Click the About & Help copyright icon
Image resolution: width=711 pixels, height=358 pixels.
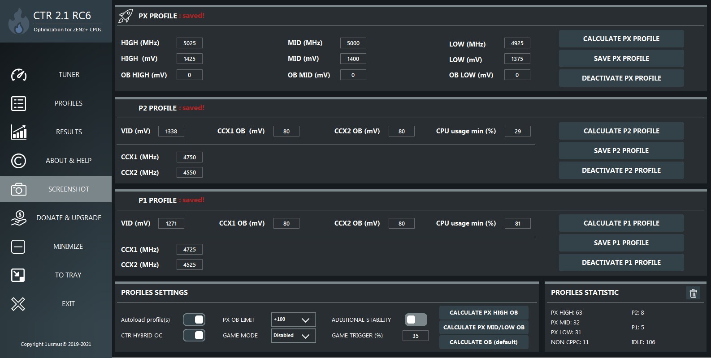tap(18, 161)
